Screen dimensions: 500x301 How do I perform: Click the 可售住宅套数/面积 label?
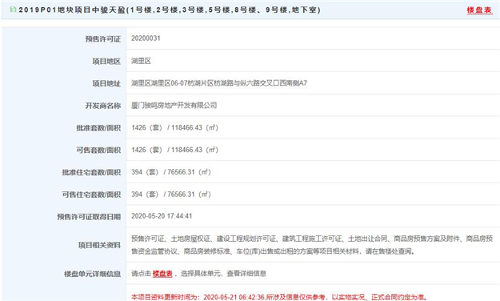click(91, 195)
